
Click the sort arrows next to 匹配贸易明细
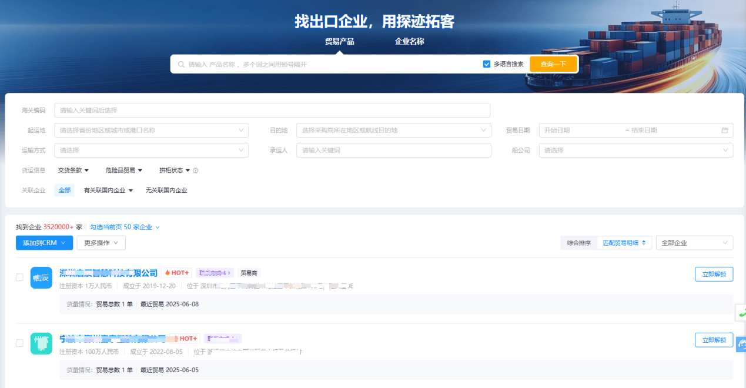644,243
